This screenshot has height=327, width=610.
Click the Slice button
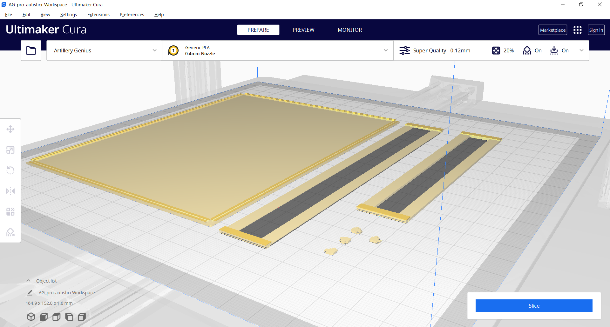click(x=534, y=306)
